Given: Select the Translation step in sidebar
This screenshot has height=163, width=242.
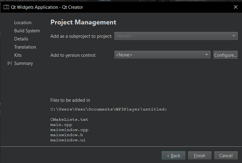Looking at the screenshot, I should (25, 47).
